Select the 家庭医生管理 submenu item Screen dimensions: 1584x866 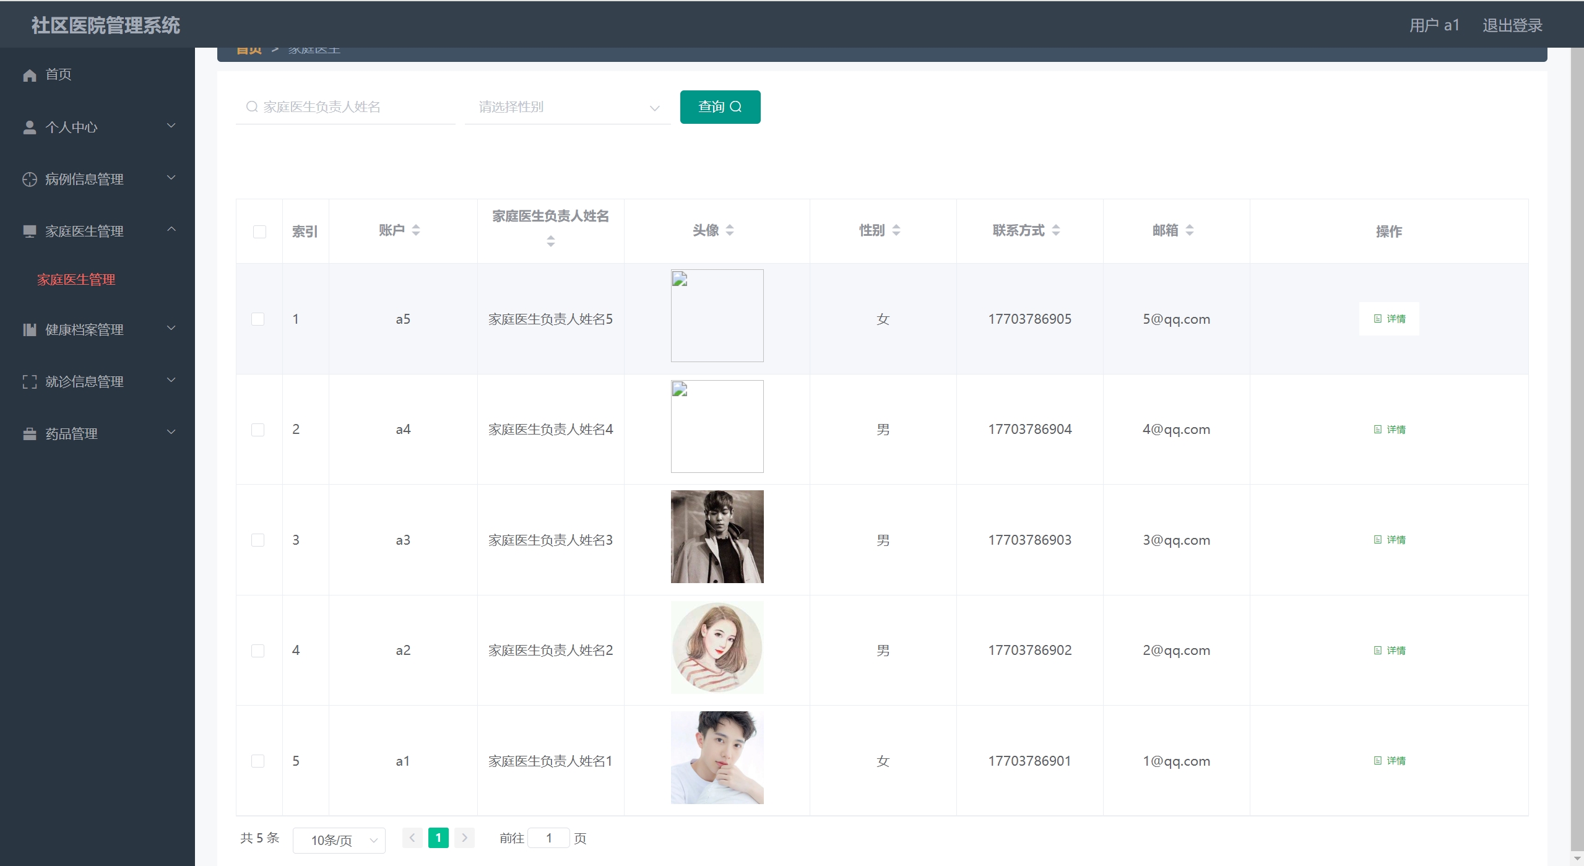tap(76, 280)
